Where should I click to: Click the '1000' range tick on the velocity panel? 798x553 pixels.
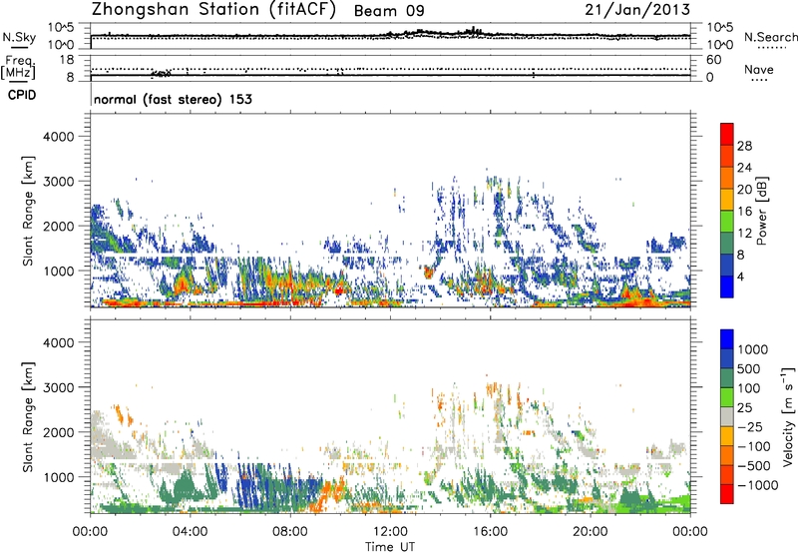(59, 477)
